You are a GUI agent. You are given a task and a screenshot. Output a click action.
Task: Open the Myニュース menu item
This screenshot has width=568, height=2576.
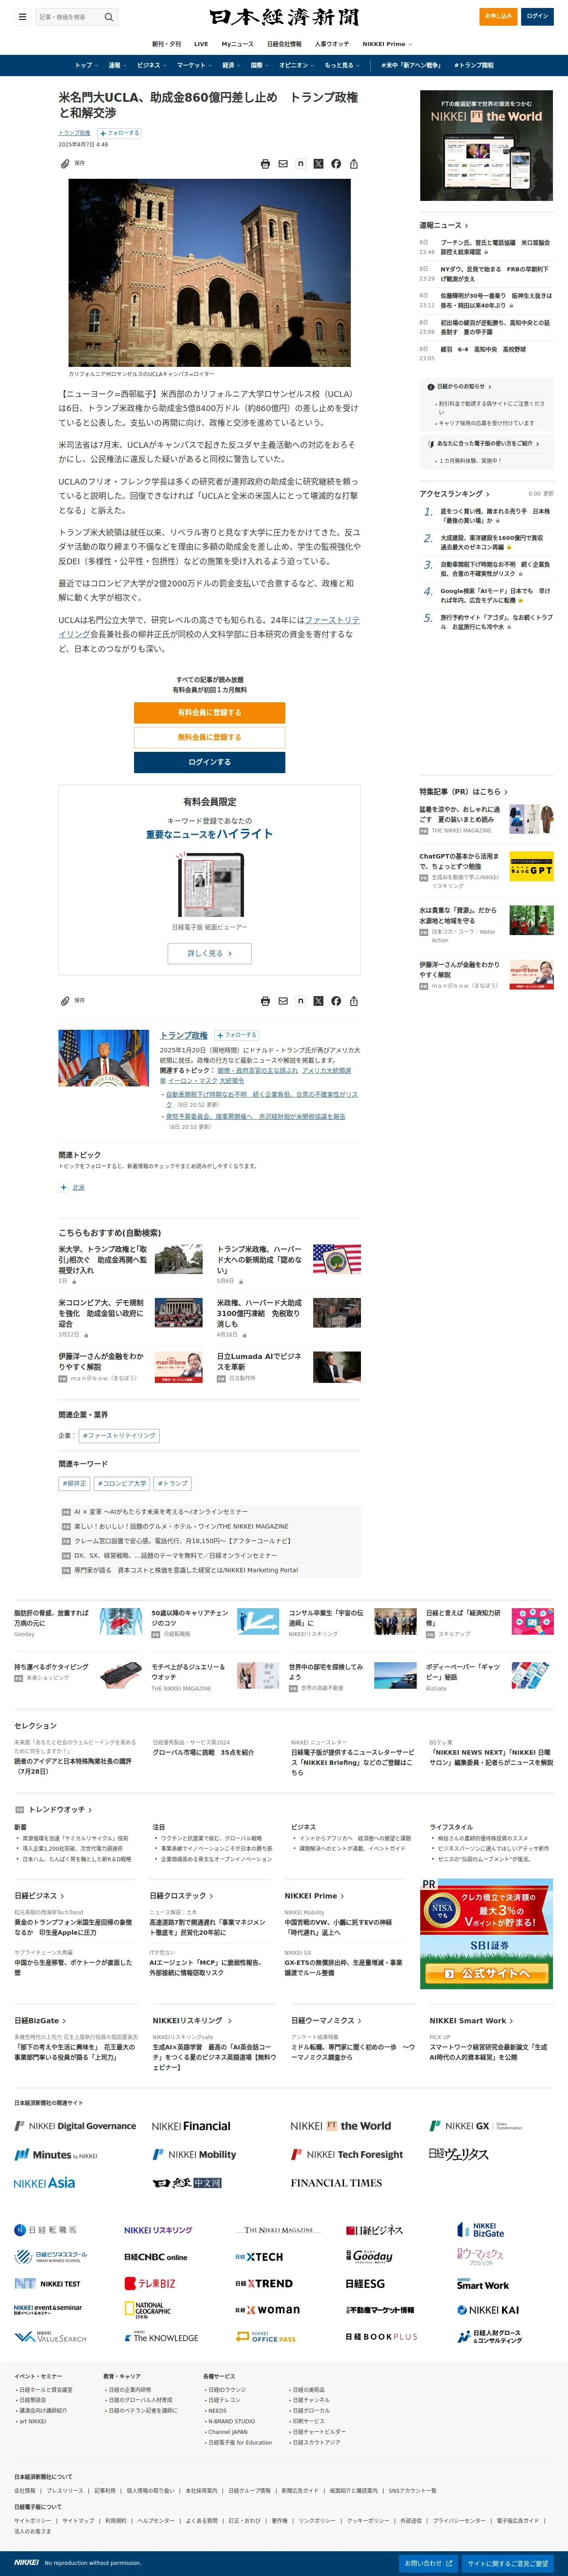pos(238,44)
